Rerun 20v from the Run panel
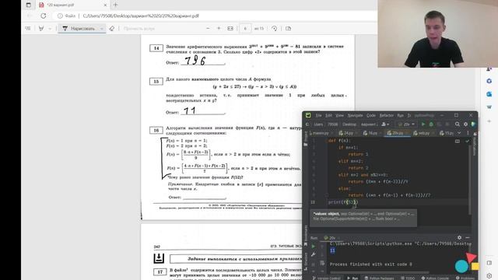This screenshot has height=280, width=498. 313,247
